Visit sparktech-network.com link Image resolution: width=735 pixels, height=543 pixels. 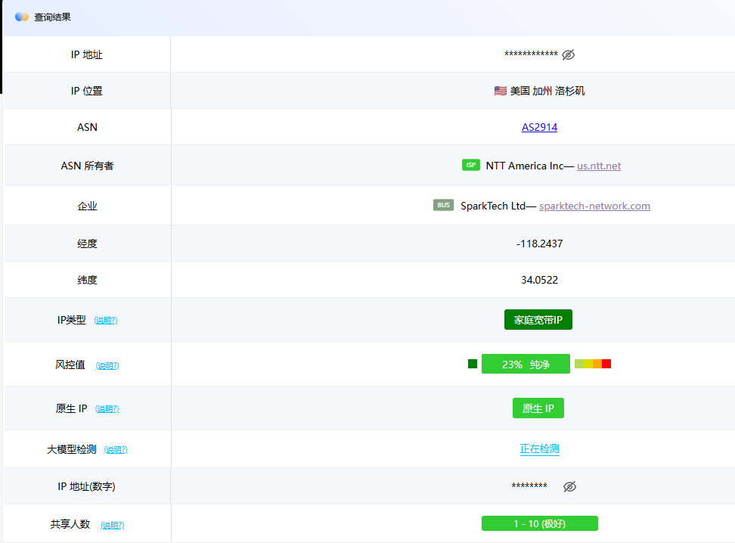pos(594,206)
